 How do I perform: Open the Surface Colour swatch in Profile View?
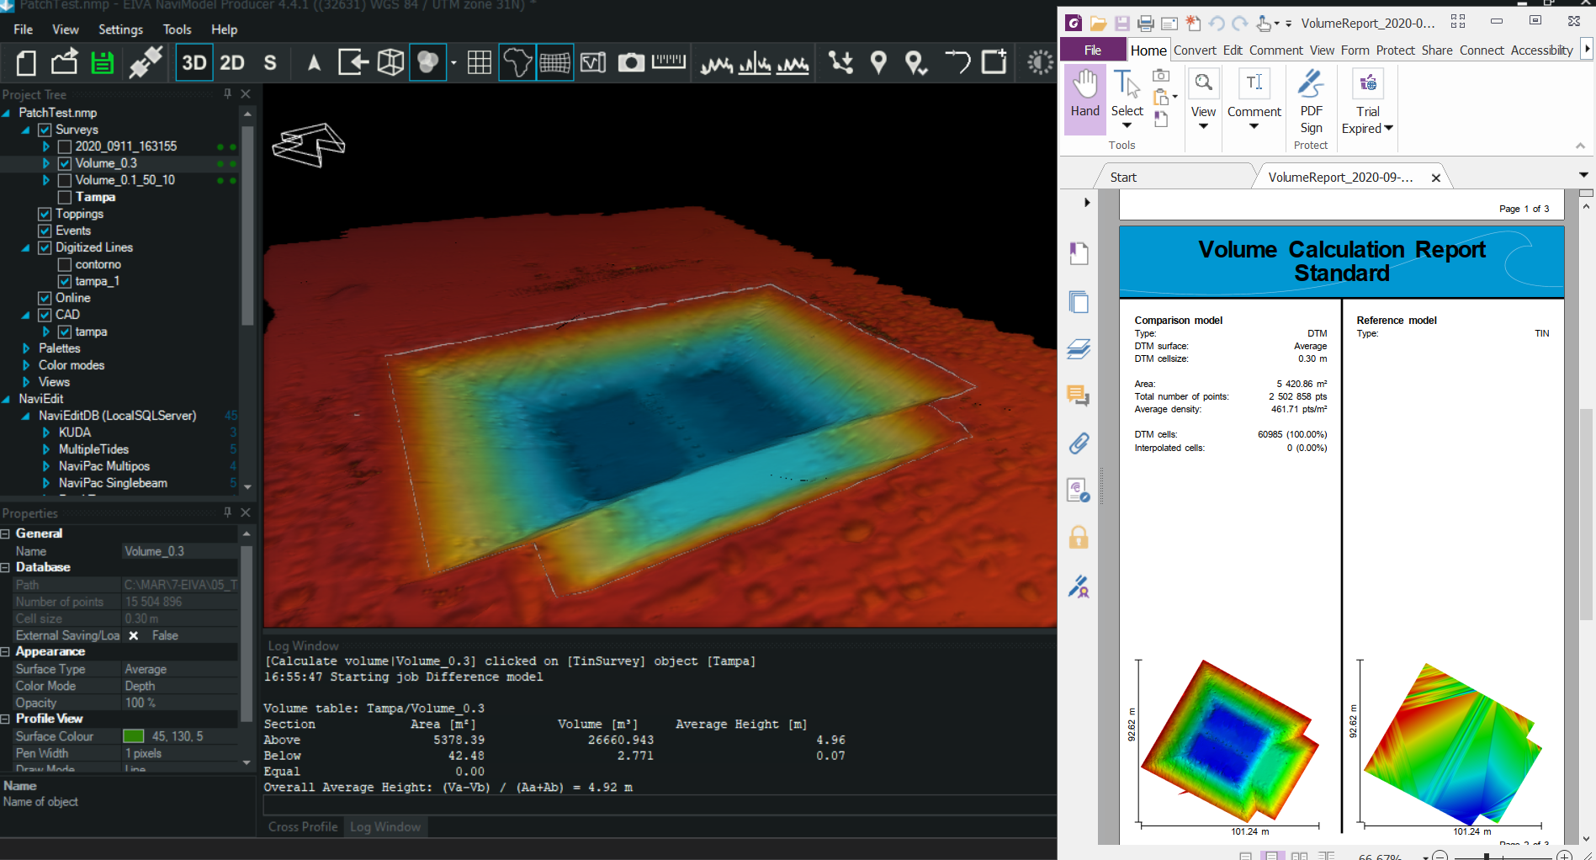132,735
